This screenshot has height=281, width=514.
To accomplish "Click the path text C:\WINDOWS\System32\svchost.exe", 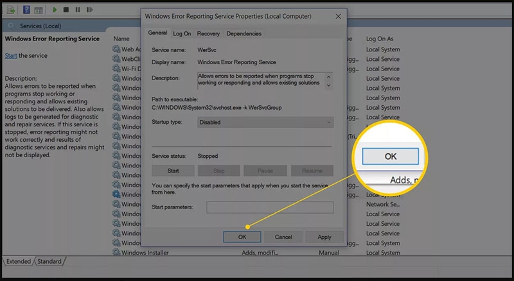I will click(x=197, y=107).
